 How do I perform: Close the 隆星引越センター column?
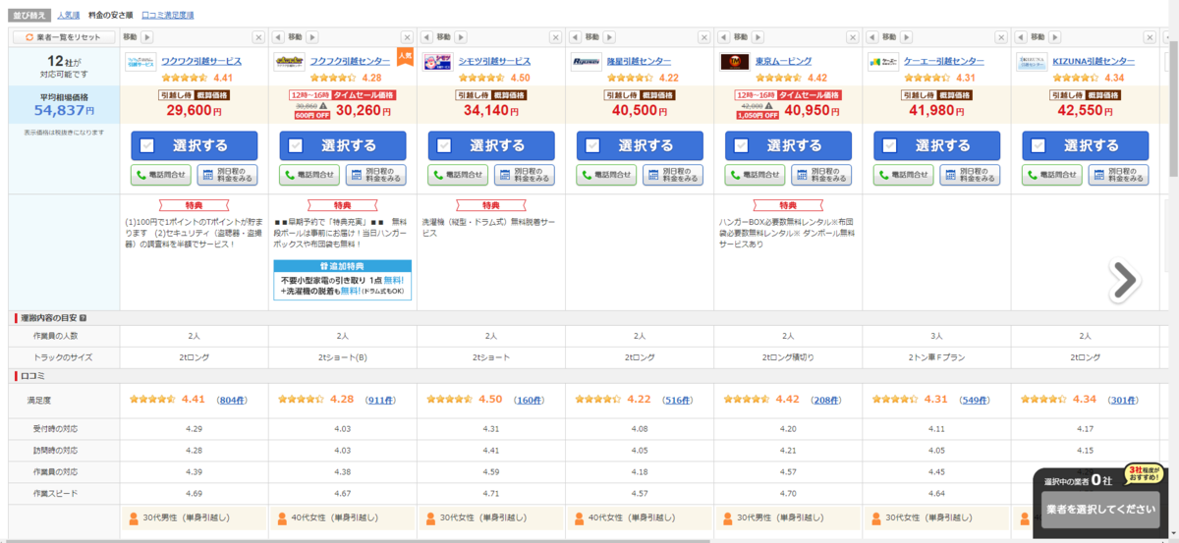pyautogui.click(x=703, y=37)
